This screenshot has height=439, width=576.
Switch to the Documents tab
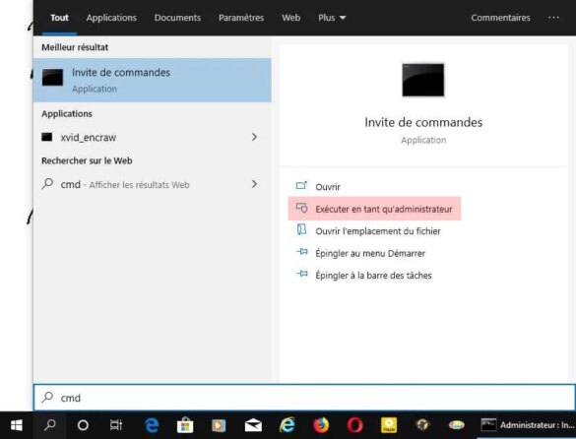coord(177,18)
